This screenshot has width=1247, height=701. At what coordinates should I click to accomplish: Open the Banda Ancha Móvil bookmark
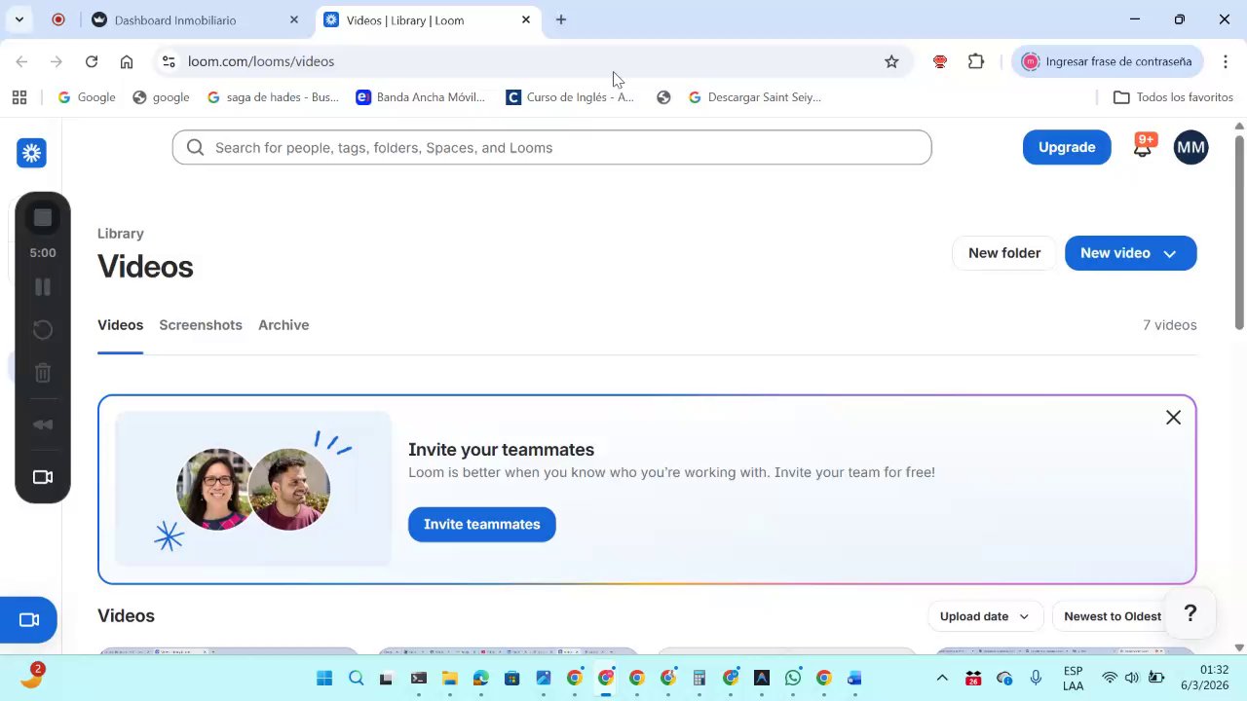click(421, 97)
